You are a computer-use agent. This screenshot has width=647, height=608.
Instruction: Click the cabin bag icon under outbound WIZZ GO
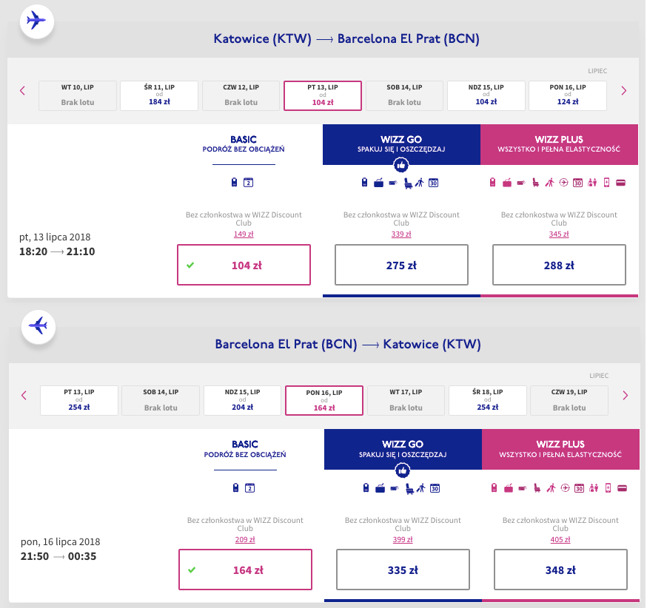coord(364,182)
